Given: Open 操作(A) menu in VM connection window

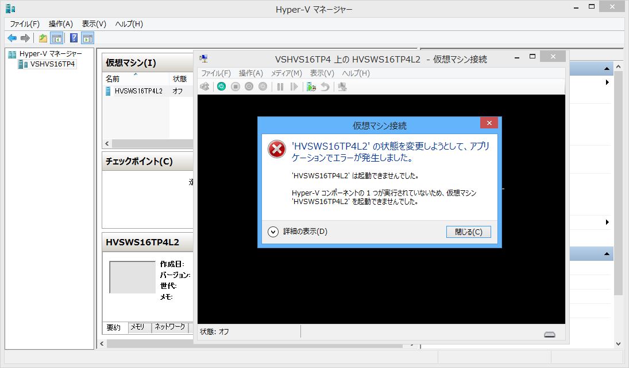Looking at the screenshot, I should [x=250, y=73].
